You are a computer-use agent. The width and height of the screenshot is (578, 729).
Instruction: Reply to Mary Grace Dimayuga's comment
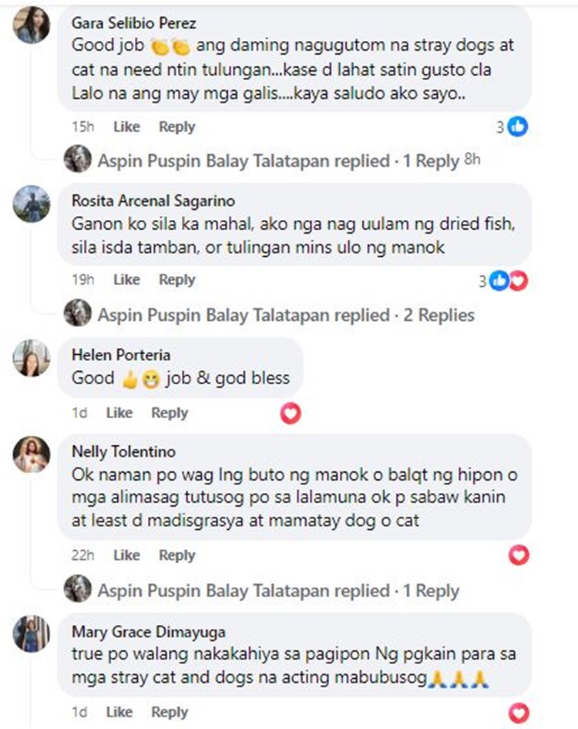170,712
